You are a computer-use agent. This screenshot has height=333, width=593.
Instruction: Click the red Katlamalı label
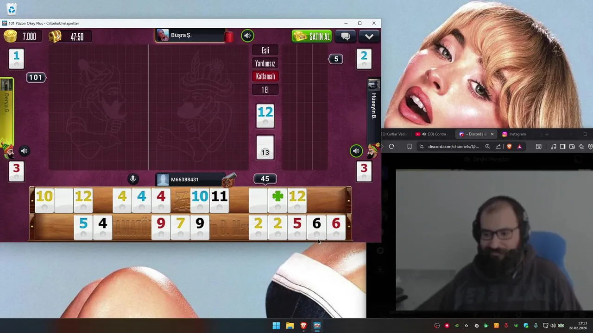pos(265,76)
